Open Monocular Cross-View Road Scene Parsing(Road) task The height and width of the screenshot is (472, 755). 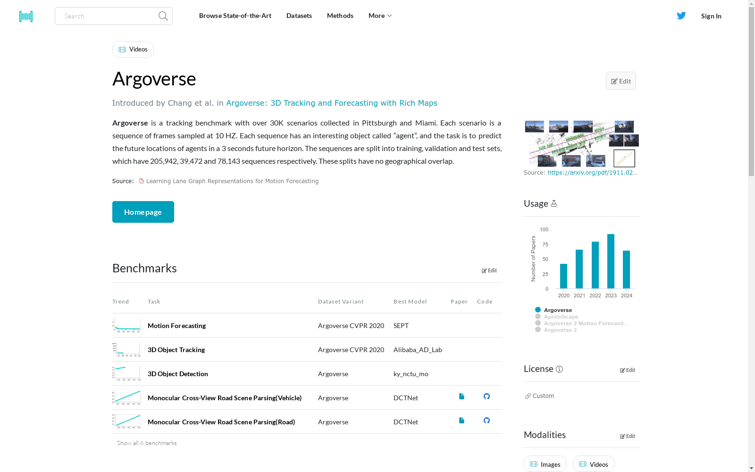point(221,422)
